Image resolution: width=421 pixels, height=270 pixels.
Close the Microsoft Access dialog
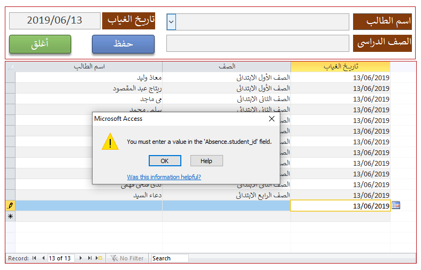point(271,119)
